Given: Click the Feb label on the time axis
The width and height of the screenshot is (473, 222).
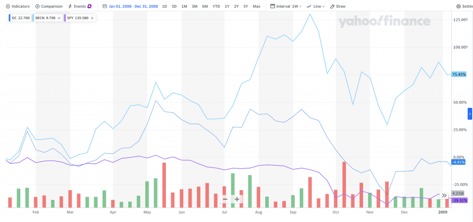Looking at the screenshot, I should tap(36, 212).
